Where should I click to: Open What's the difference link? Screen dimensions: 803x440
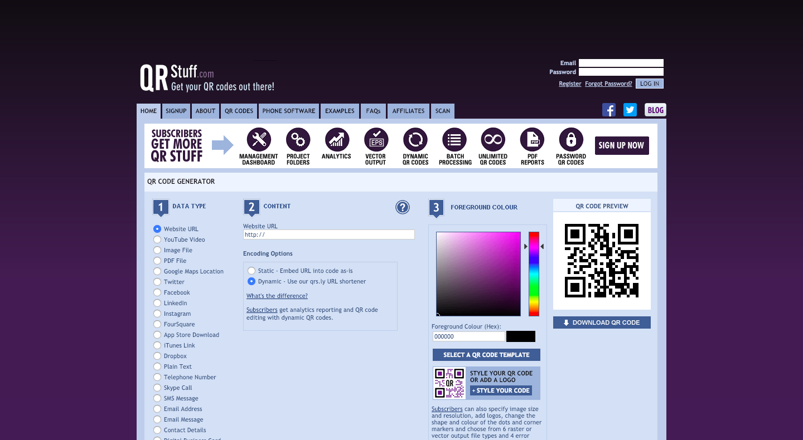tap(277, 296)
